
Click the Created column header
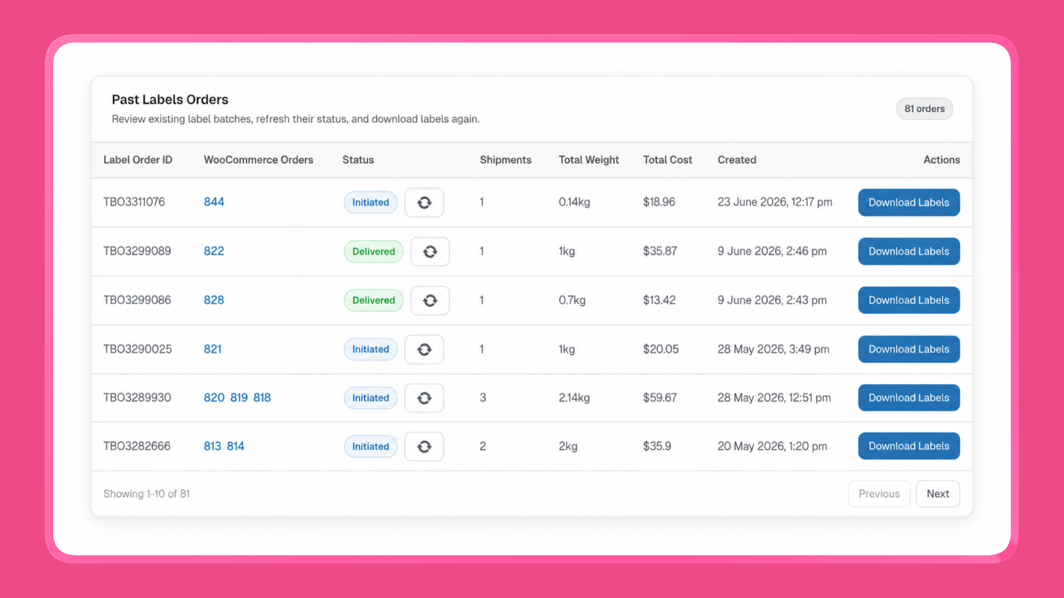(737, 160)
